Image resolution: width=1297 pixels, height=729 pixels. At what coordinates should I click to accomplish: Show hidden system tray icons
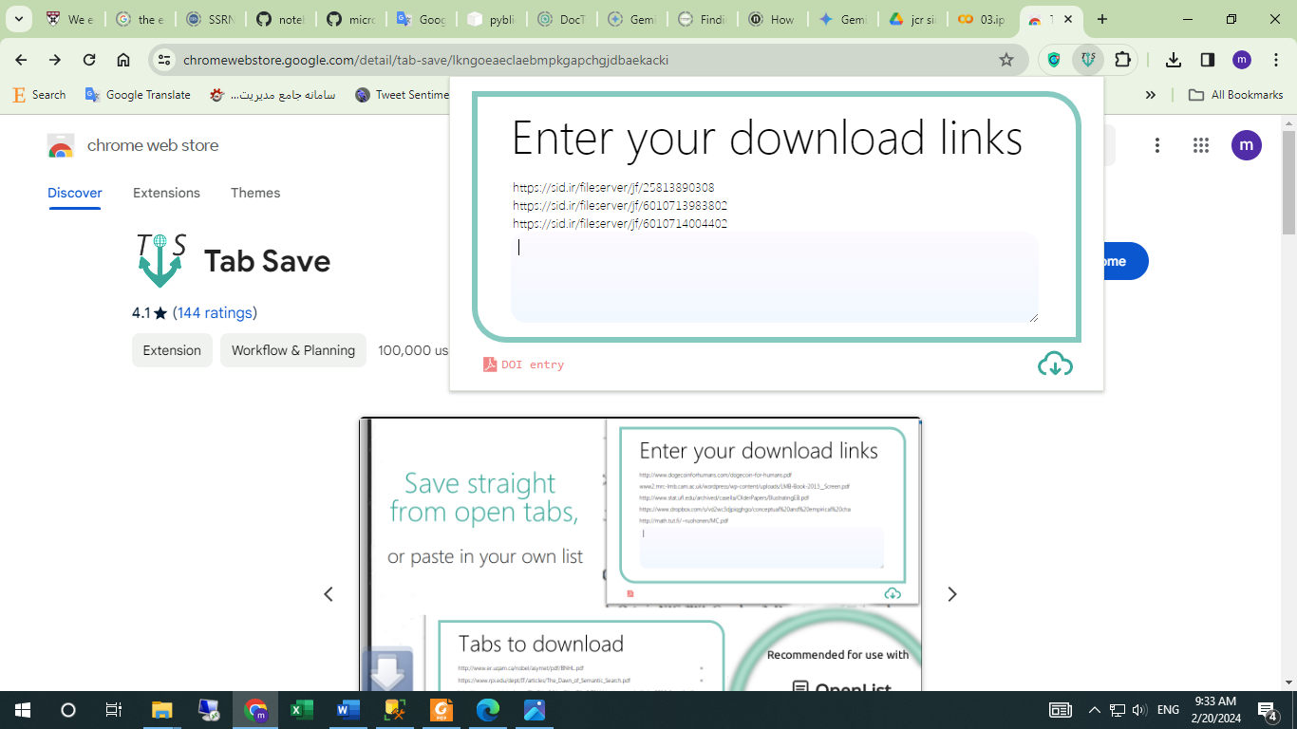click(x=1094, y=710)
